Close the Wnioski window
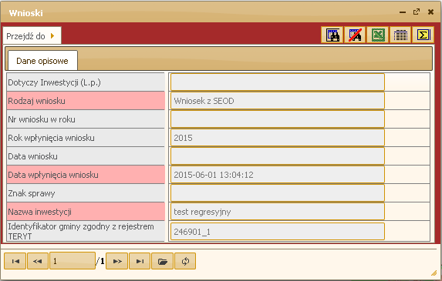Screen dimensions: 442x281 430,12
